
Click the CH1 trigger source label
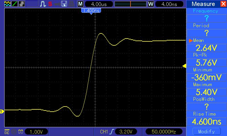point(104,132)
